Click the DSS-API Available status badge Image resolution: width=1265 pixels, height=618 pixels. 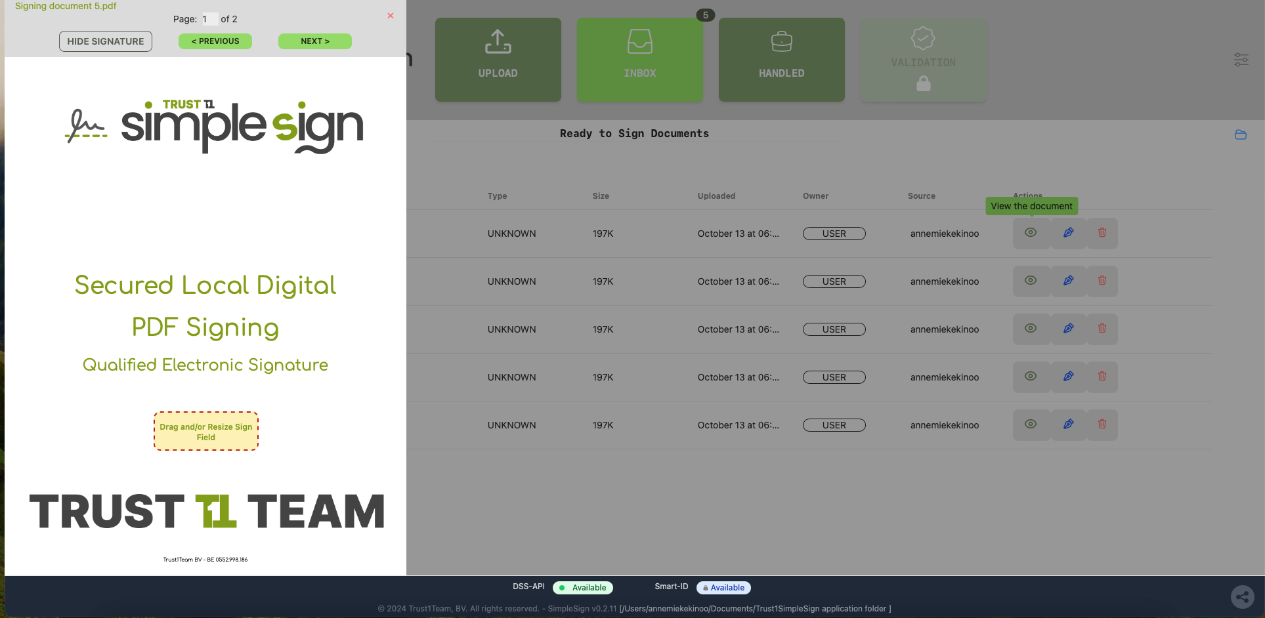point(583,588)
